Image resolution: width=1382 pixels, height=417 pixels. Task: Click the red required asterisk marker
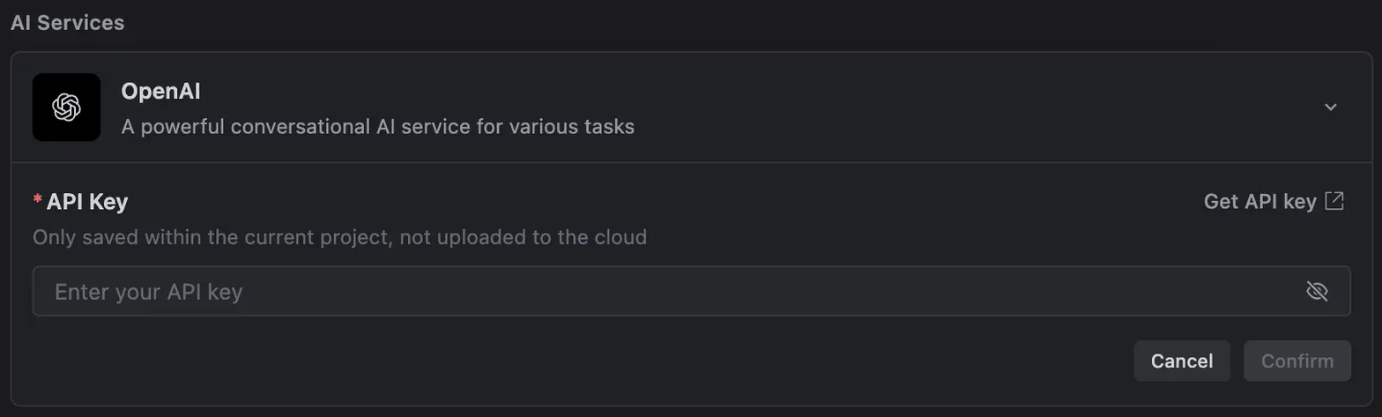[x=37, y=201]
